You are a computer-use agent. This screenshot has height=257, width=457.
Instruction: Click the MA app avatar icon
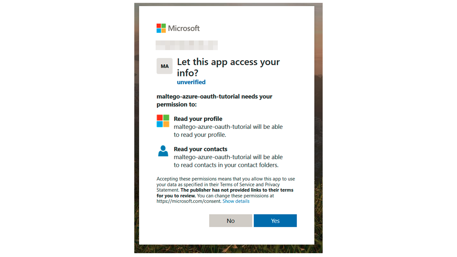(165, 66)
